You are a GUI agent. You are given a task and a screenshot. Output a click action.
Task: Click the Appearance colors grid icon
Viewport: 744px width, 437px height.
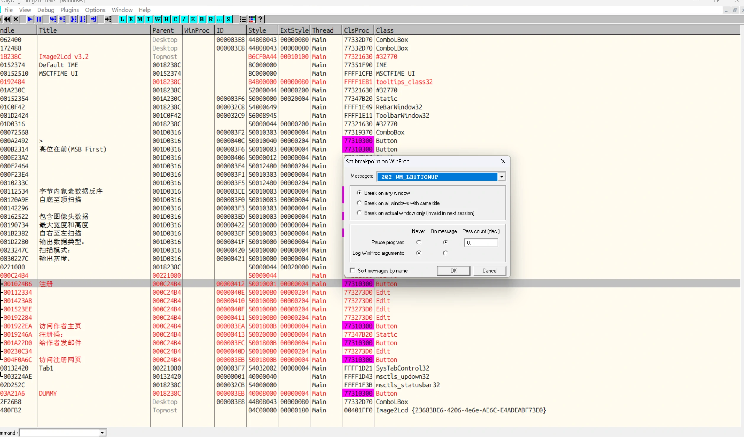[x=252, y=19]
